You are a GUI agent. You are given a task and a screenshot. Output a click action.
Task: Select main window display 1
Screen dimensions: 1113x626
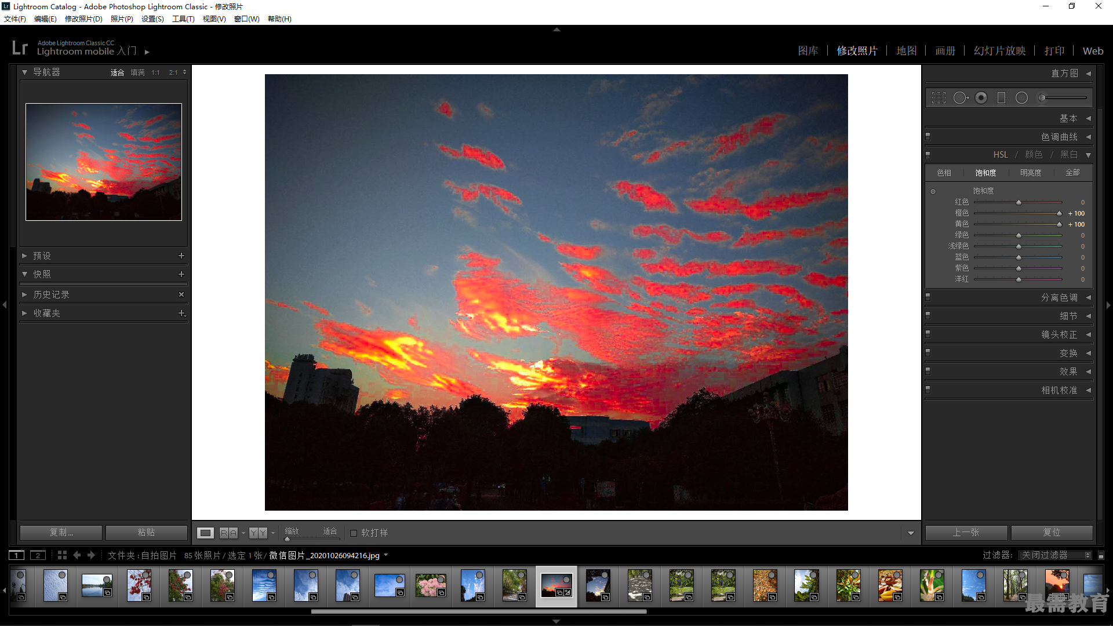[x=17, y=555]
